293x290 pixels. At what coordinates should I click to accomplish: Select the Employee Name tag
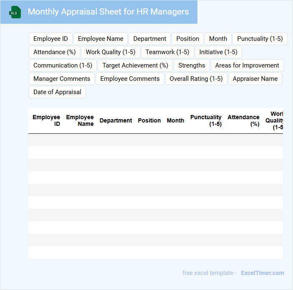pos(101,39)
